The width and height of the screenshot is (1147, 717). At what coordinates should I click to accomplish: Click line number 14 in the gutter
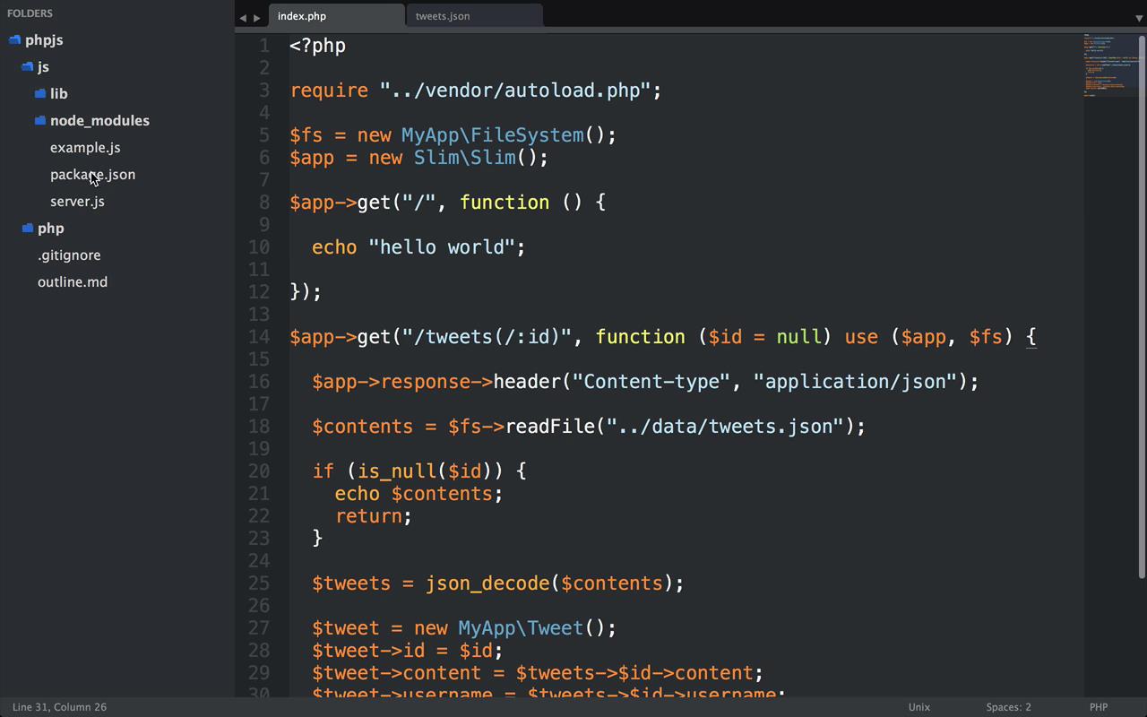point(258,337)
